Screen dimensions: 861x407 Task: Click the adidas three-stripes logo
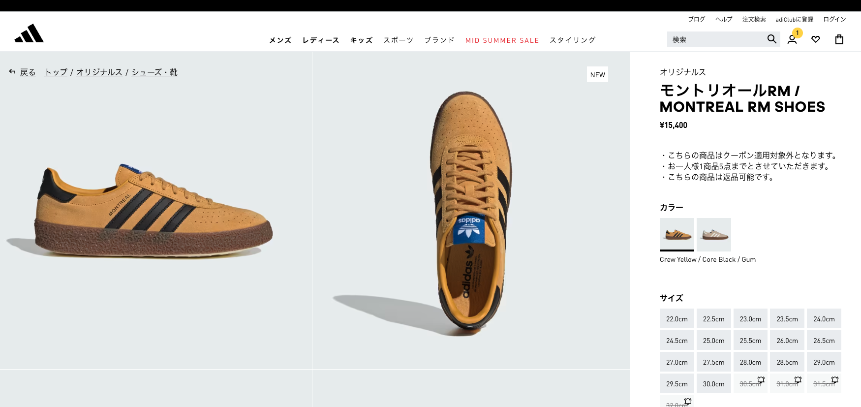pyautogui.click(x=29, y=33)
